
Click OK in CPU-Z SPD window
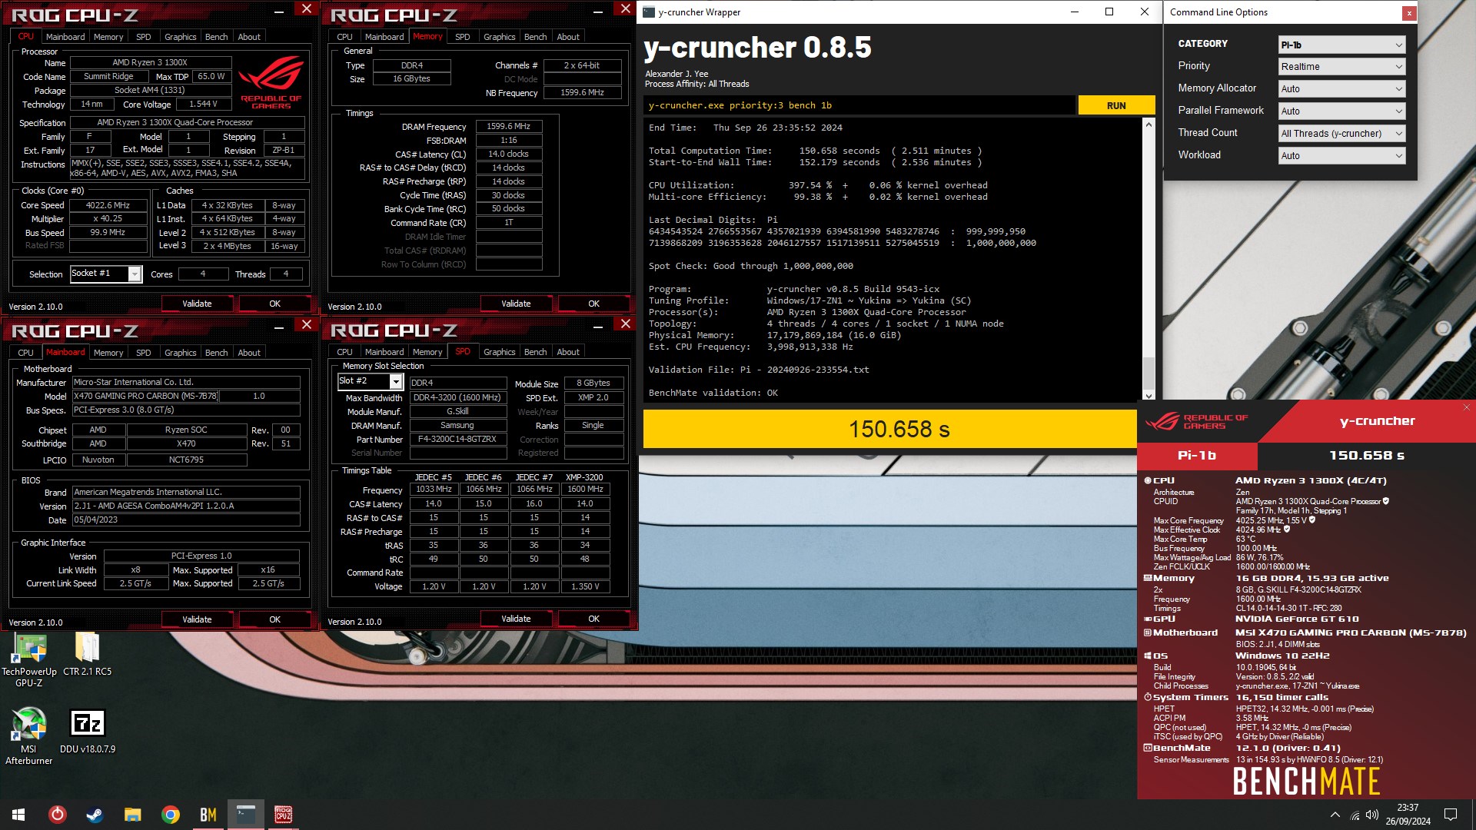tap(593, 619)
